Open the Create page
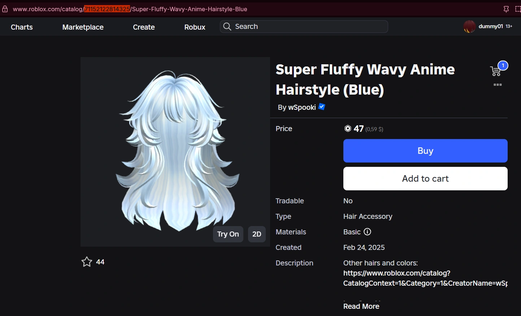 tap(144, 27)
